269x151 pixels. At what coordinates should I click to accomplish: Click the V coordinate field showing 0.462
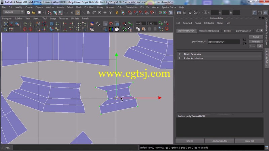152,23
